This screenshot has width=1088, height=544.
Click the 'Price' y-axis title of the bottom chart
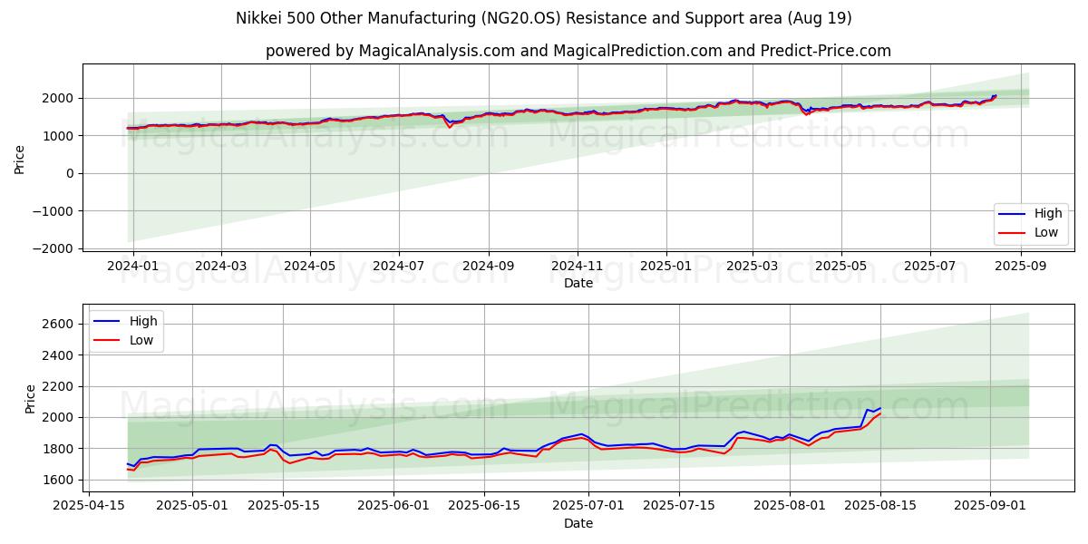click(31, 399)
